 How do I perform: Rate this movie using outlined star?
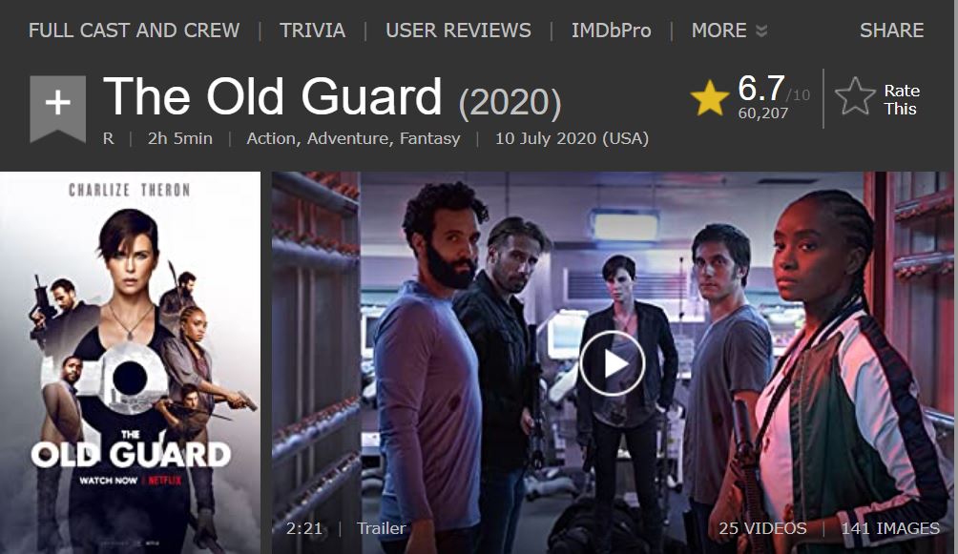855,96
